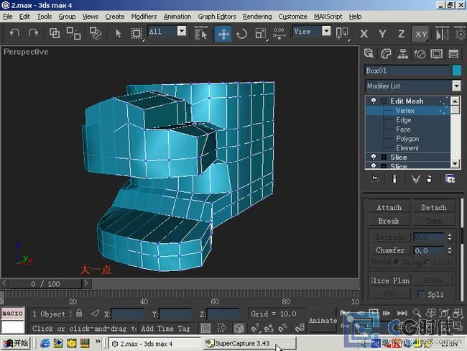Click the Undo arrow icon
Viewport: 467px width, 351px height.
(14, 33)
